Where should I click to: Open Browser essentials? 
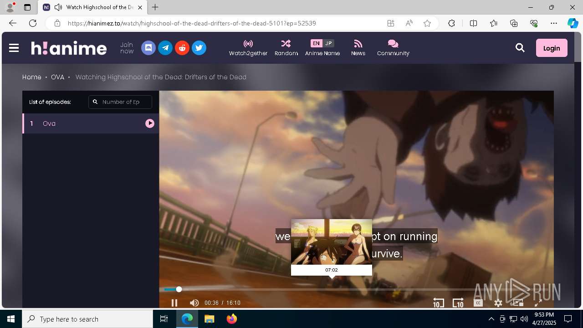tap(534, 23)
